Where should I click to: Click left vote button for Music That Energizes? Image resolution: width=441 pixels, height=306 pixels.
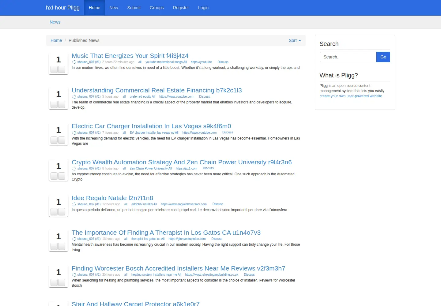coord(54,69)
